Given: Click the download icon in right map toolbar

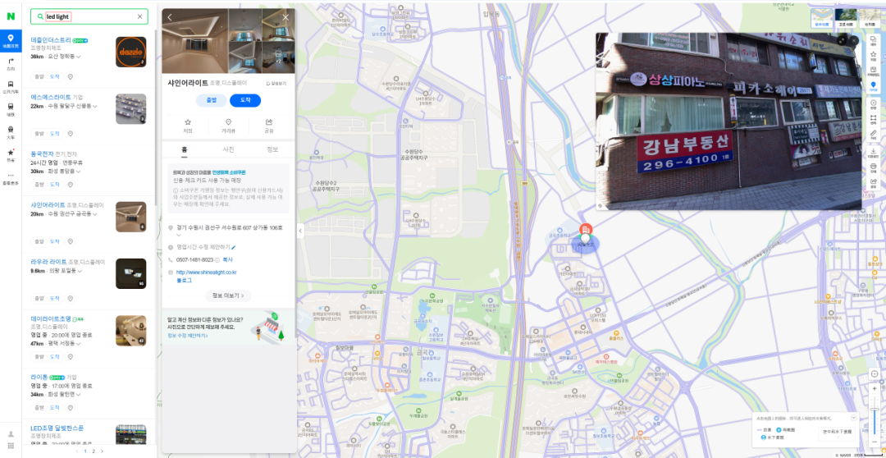Looking at the screenshot, I should (873, 153).
